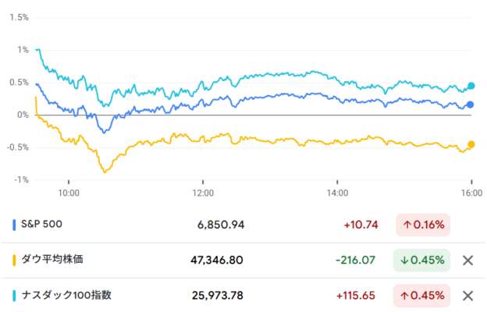This screenshot has height=312, width=487.
Task: Click the cyan marker beside ナスダック100指数
Action: pos(15,296)
